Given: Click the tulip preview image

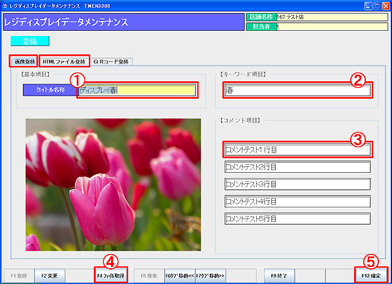Looking at the screenshot, I should 113,185.
